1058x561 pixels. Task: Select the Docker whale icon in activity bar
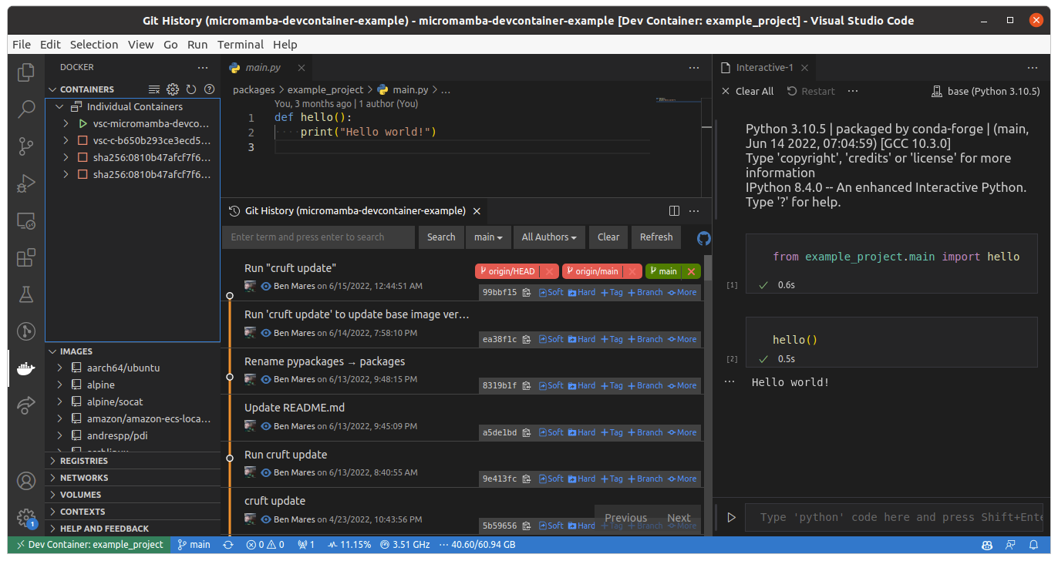[x=26, y=369]
